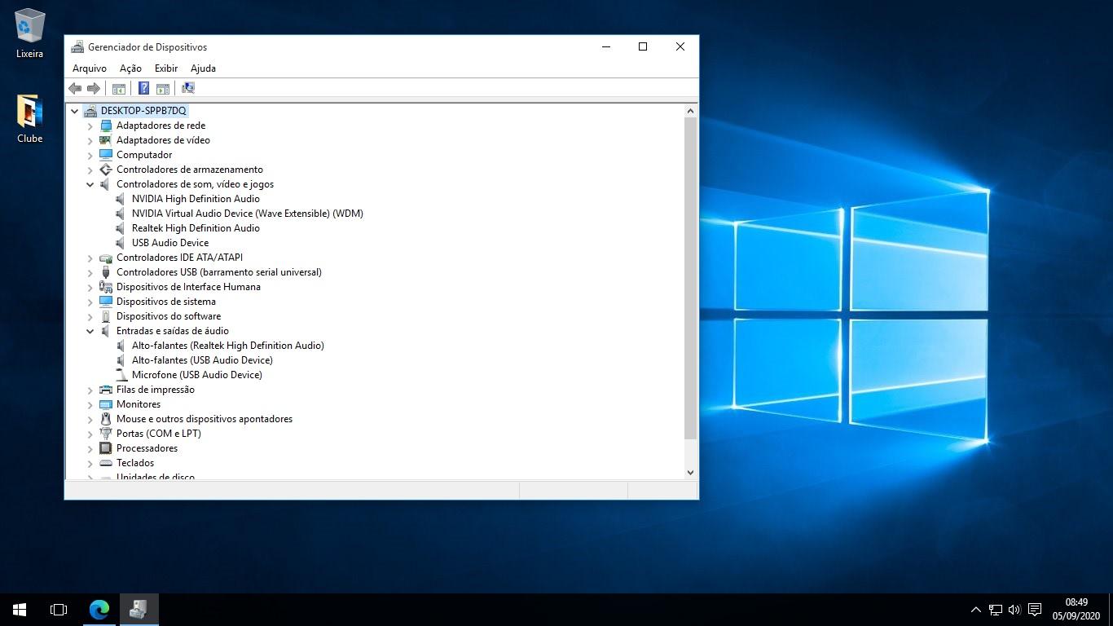Expand the Processadores category
1113x626 pixels.
pos(90,448)
